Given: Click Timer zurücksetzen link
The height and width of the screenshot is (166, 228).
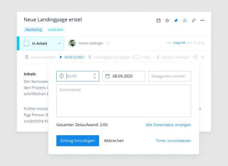Looking at the screenshot, I should pos(173,141).
